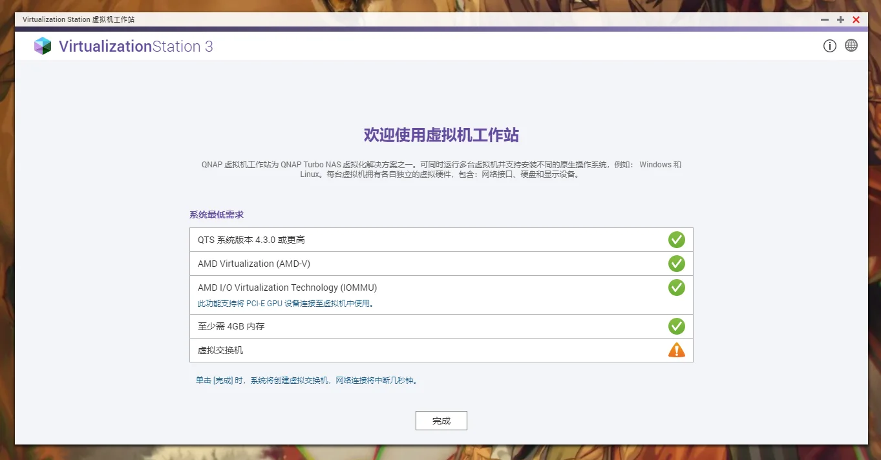Image resolution: width=881 pixels, height=460 pixels.
Task: Select the QTS 系统版本 4.3.0 或更高 row text
Action: tap(251, 240)
